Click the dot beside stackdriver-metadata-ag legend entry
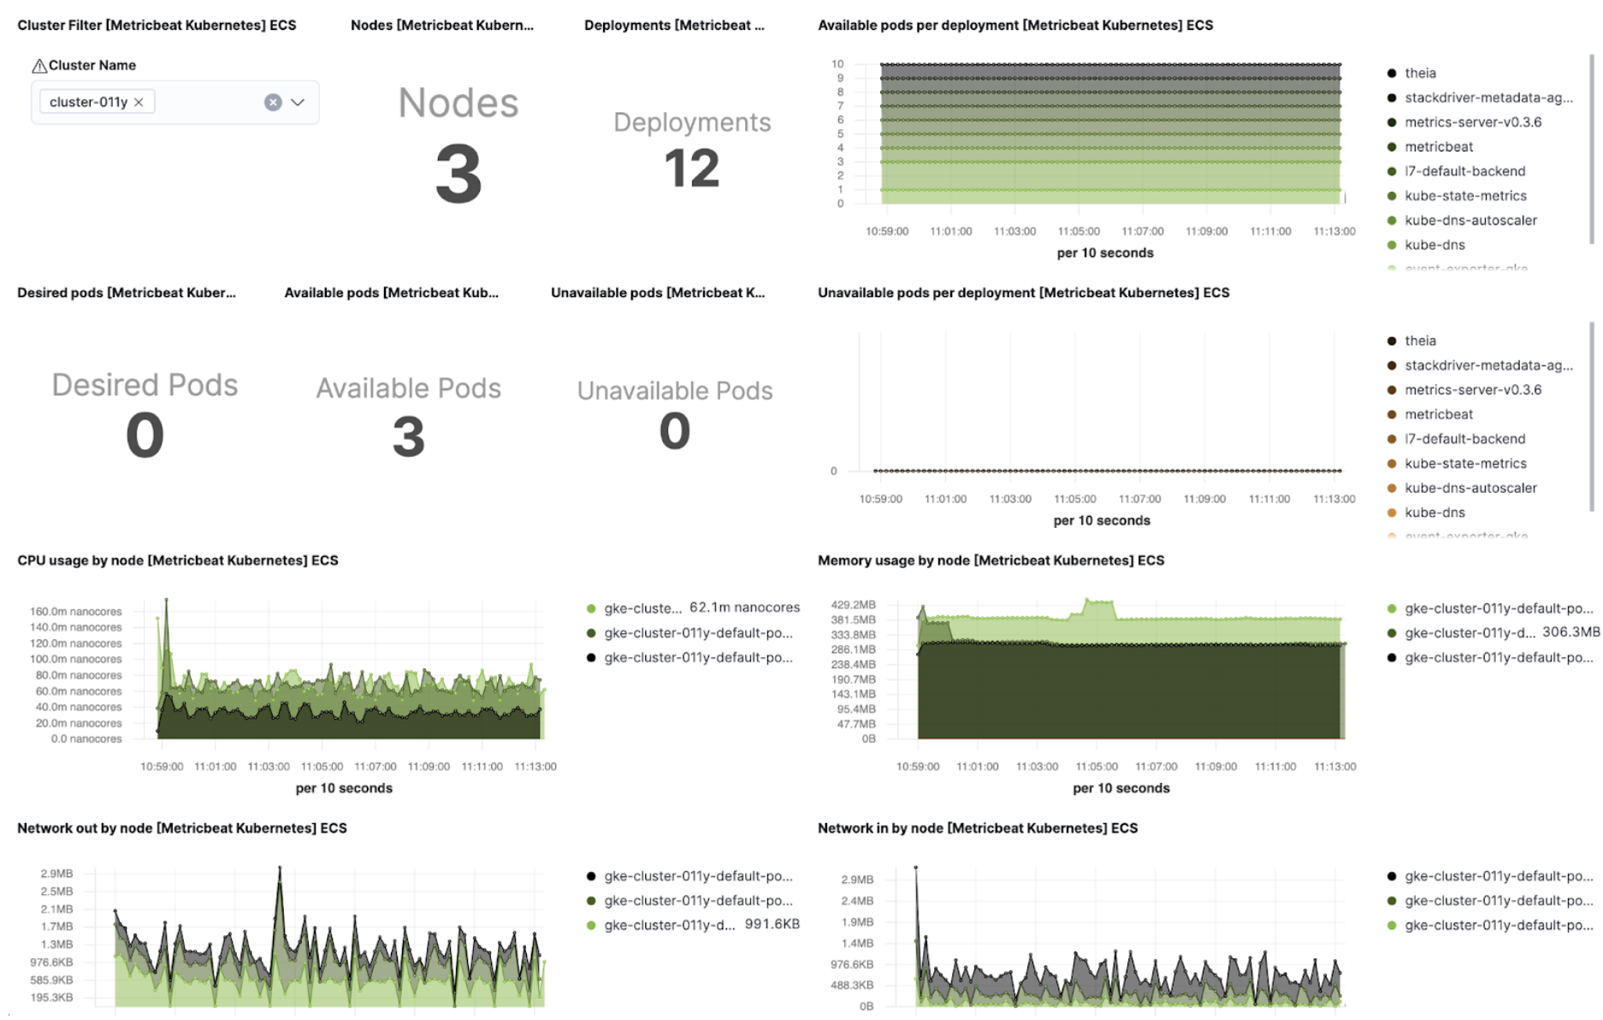The height and width of the screenshot is (1020, 1603). click(x=1393, y=98)
